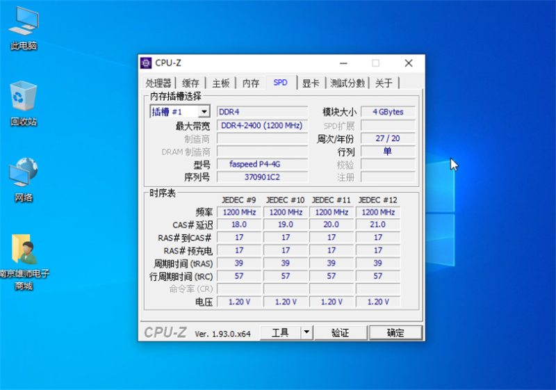Select the SPD tab

[281, 83]
